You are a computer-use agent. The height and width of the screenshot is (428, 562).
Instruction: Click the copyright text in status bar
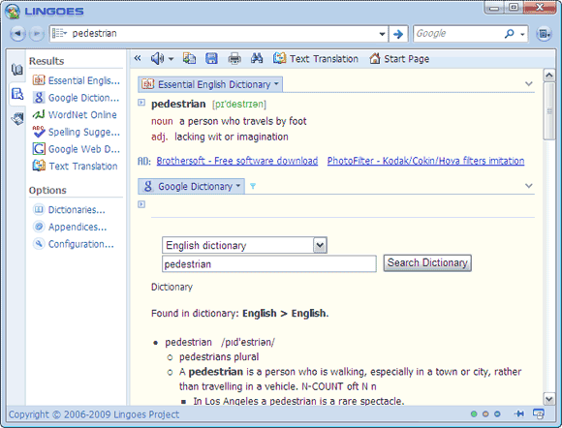click(x=94, y=414)
